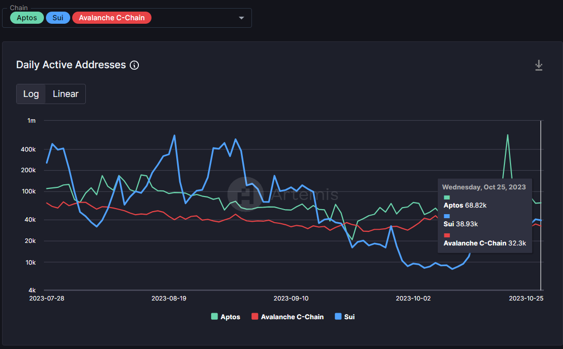Switch chart scale to Log
This screenshot has width=563, height=349.
pos(31,94)
